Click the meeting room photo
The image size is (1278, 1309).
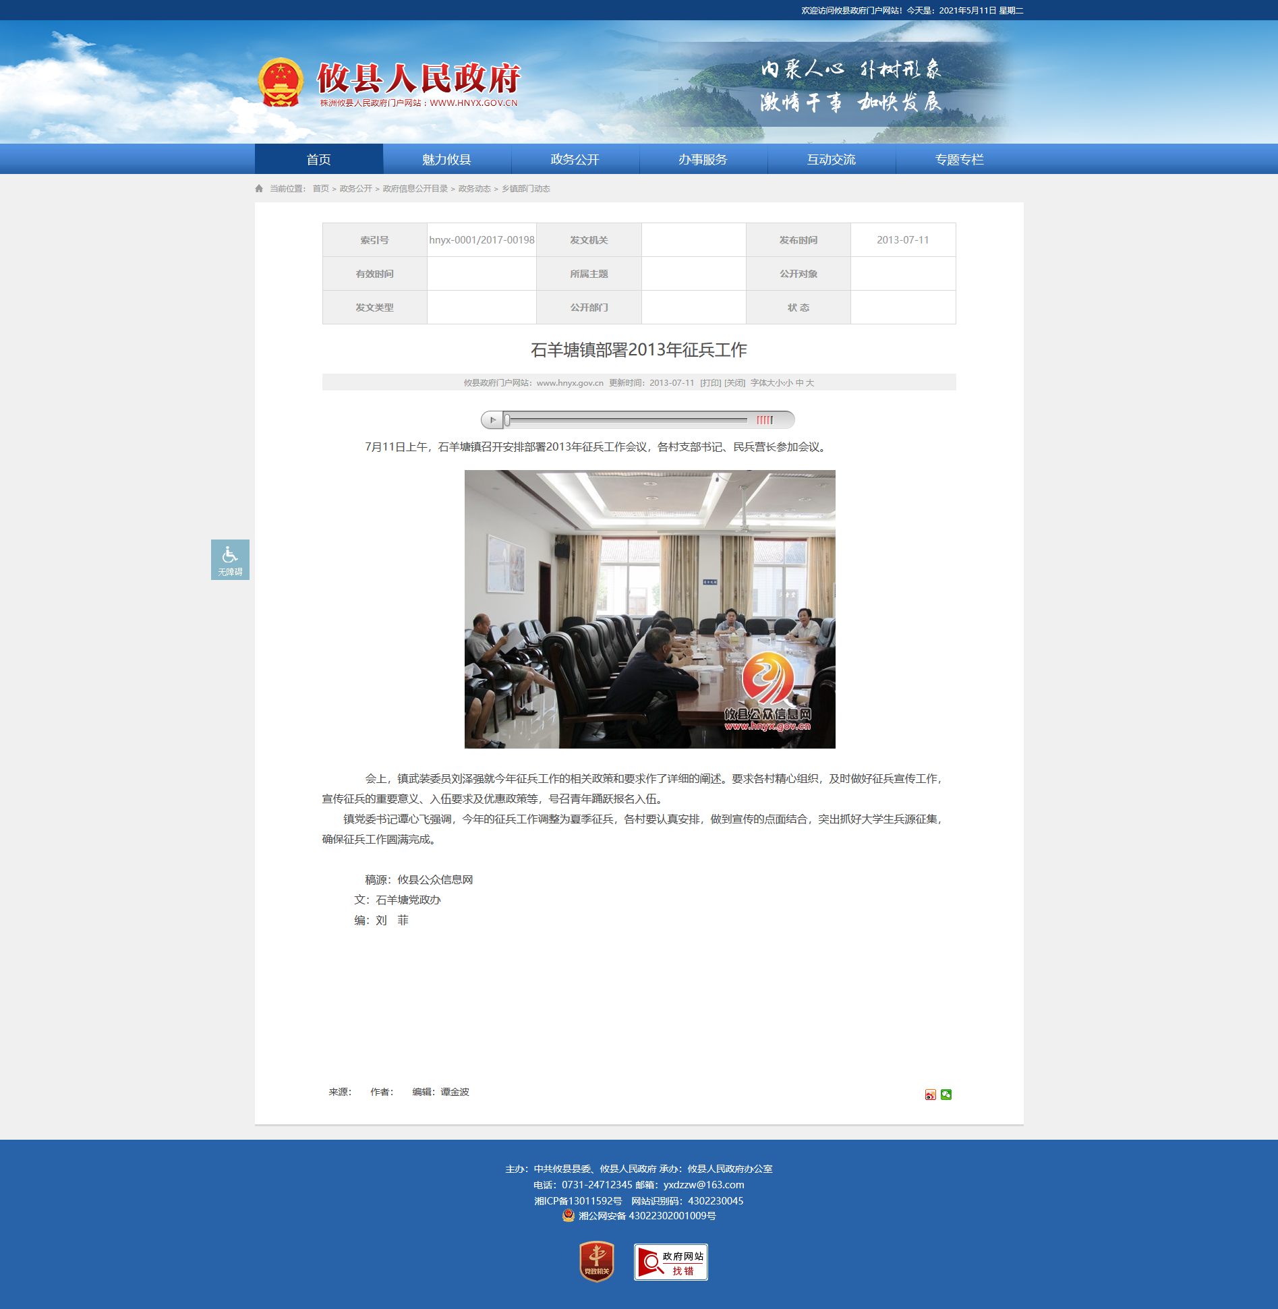pyautogui.click(x=649, y=609)
